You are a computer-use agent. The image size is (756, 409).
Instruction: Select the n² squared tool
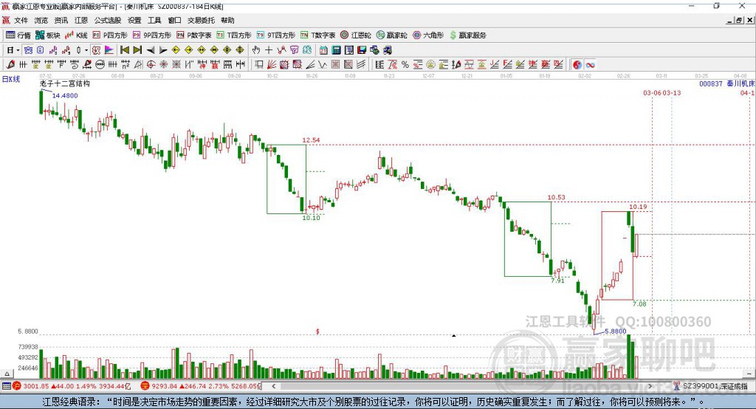click(126, 64)
